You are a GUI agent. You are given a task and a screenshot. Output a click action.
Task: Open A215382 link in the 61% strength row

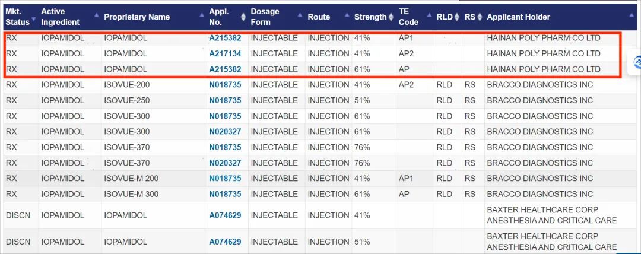[x=225, y=69]
